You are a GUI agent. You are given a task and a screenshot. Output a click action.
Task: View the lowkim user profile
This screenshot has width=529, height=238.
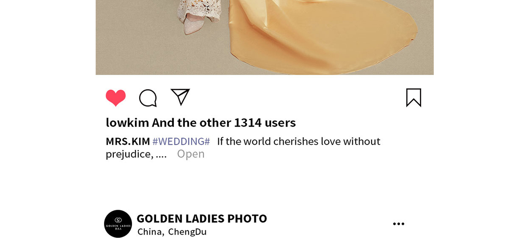point(127,122)
